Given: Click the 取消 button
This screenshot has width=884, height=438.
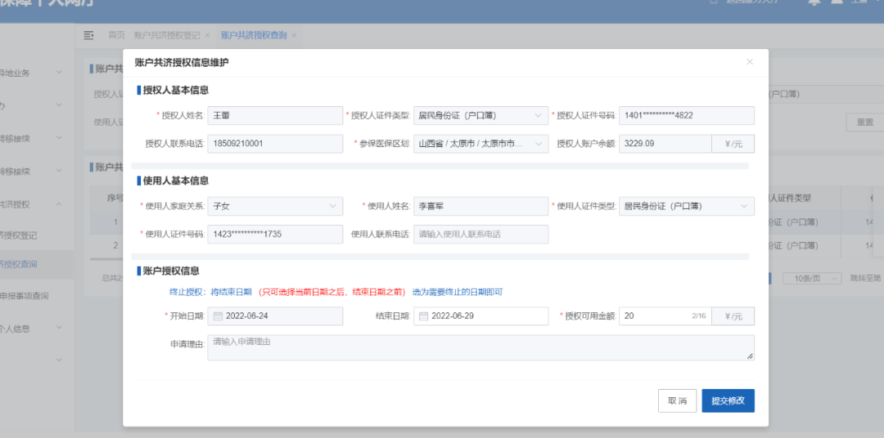Looking at the screenshot, I should 677,400.
